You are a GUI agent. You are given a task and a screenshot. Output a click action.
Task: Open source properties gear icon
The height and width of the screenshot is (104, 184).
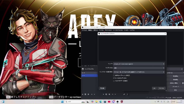(109, 94)
